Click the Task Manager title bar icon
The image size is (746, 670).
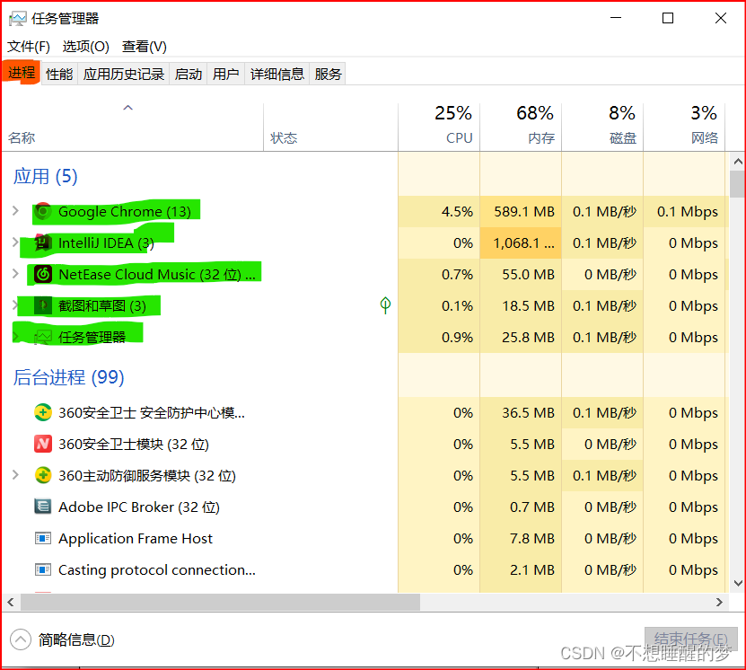click(x=18, y=19)
